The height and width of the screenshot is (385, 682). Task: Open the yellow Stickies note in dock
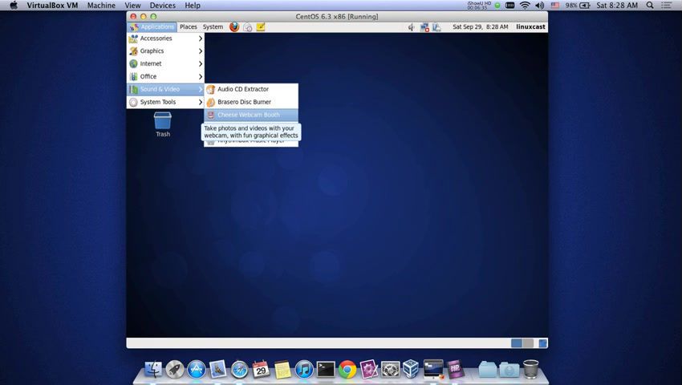coord(282,369)
